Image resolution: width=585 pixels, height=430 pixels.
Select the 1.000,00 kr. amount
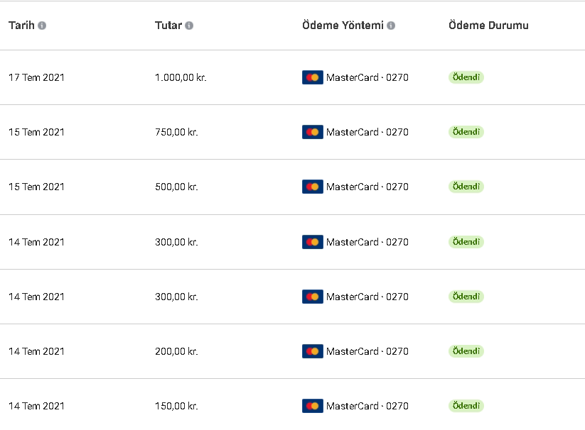pyautogui.click(x=181, y=77)
